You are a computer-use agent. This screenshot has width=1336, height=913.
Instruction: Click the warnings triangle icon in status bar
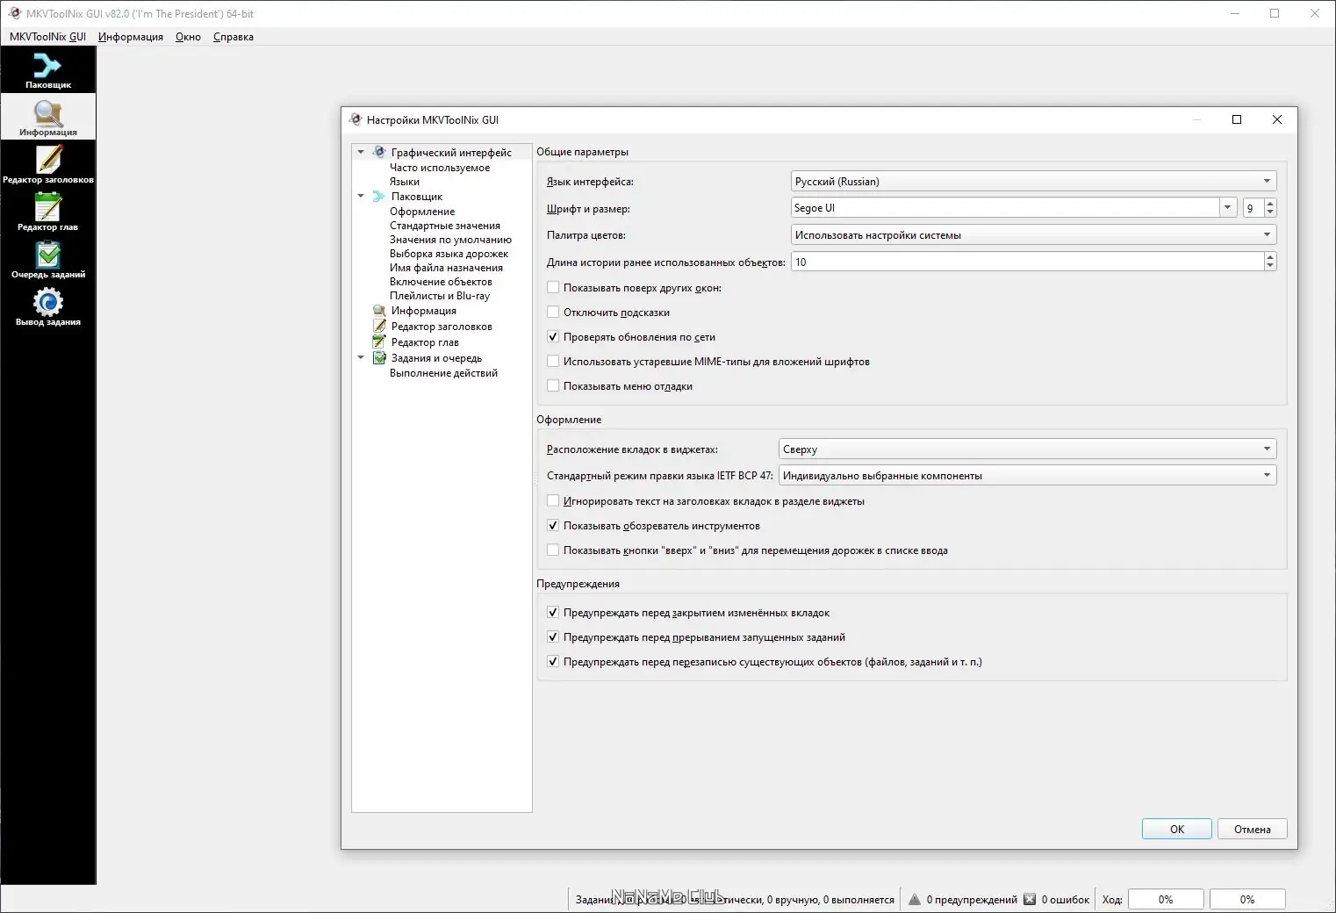point(915,899)
